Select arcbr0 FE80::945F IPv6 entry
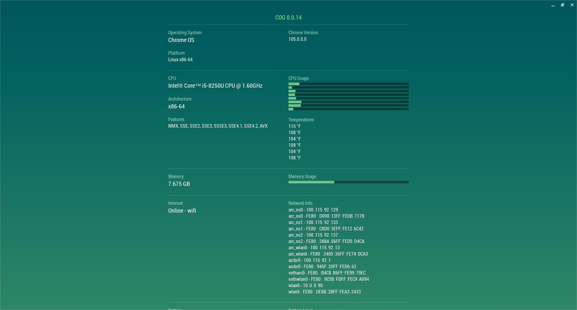 coord(322,266)
